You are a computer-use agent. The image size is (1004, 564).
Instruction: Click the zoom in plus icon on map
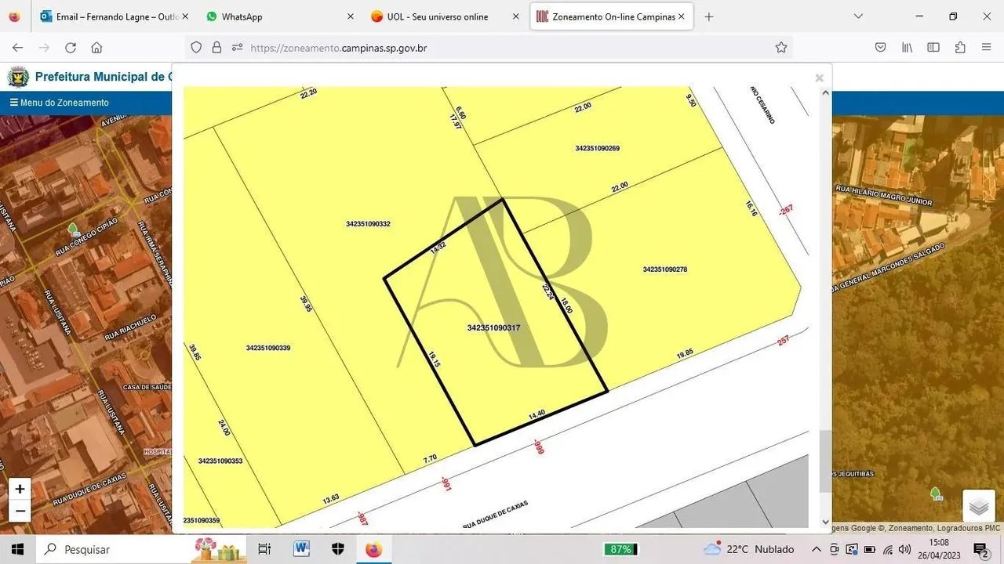[20, 488]
